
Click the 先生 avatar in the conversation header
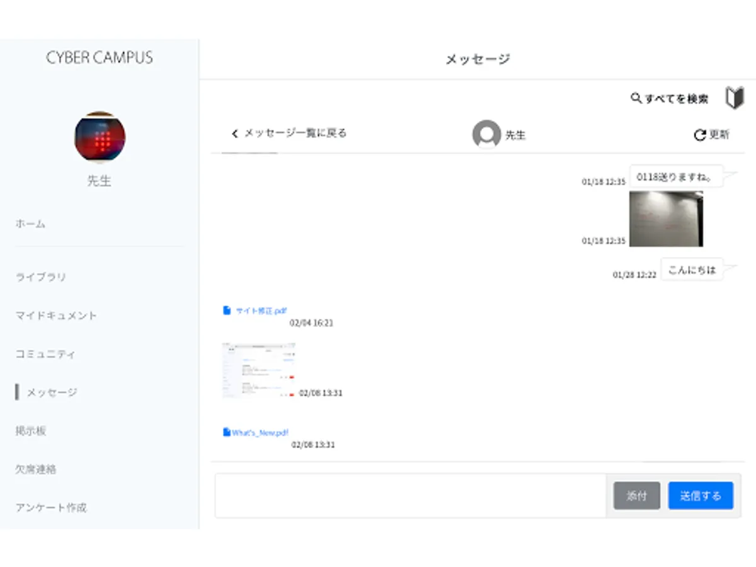486,134
